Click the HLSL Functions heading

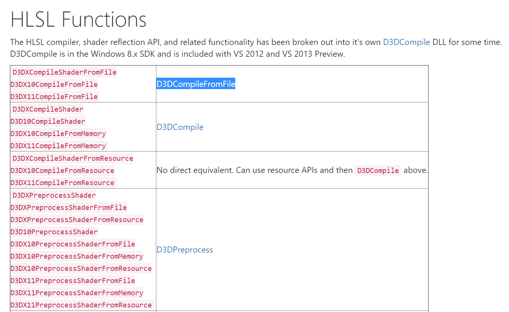point(79,19)
